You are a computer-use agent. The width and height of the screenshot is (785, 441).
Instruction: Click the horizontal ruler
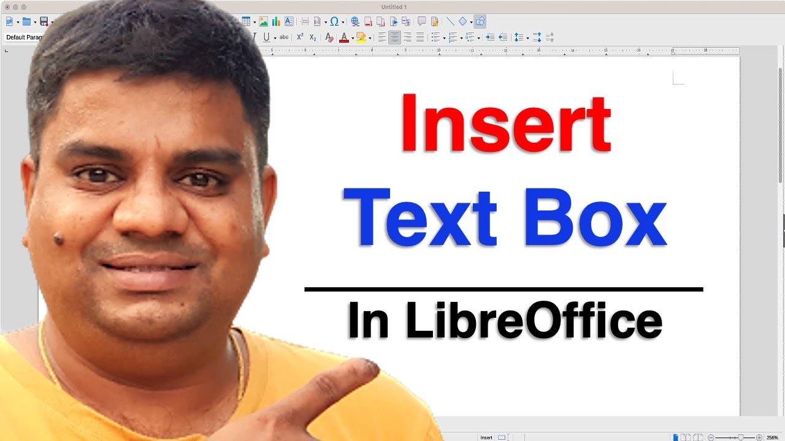pyautogui.click(x=503, y=51)
